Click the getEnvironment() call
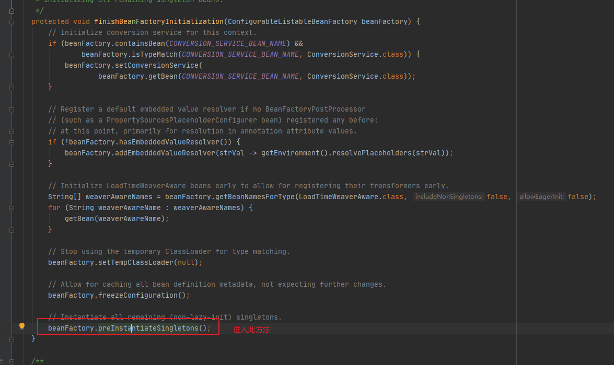 coord(295,153)
